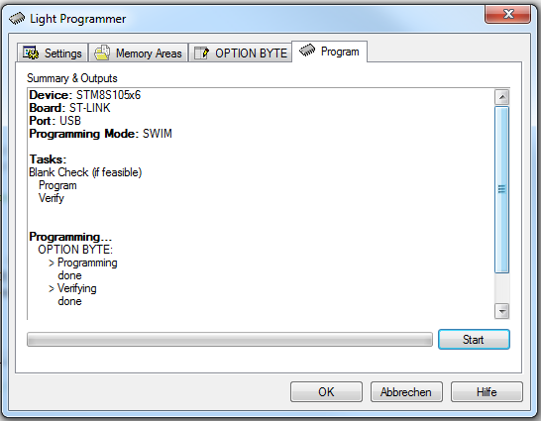
Task: Open help with the Hilfe button
Action: pos(487,391)
